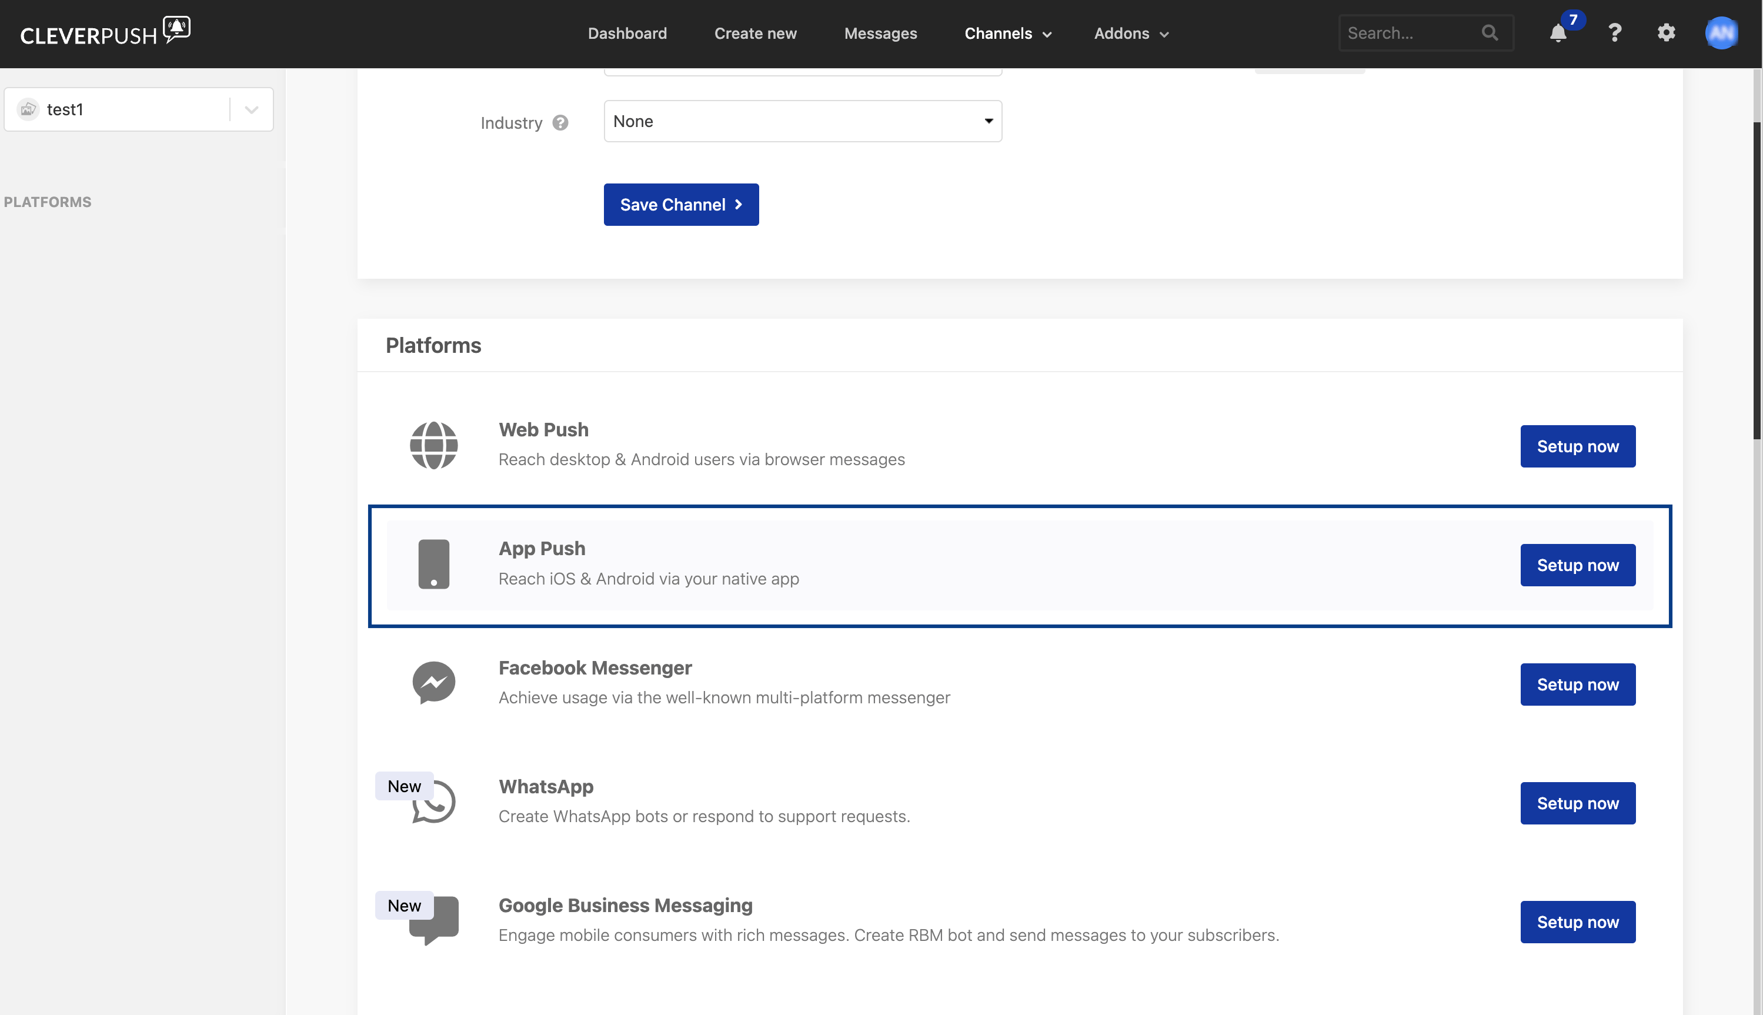
Task: Click the Facebook Messenger title
Action: (x=595, y=668)
